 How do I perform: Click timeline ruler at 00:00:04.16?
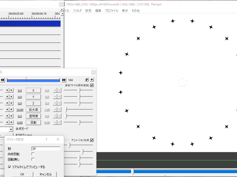click(39, 14)
